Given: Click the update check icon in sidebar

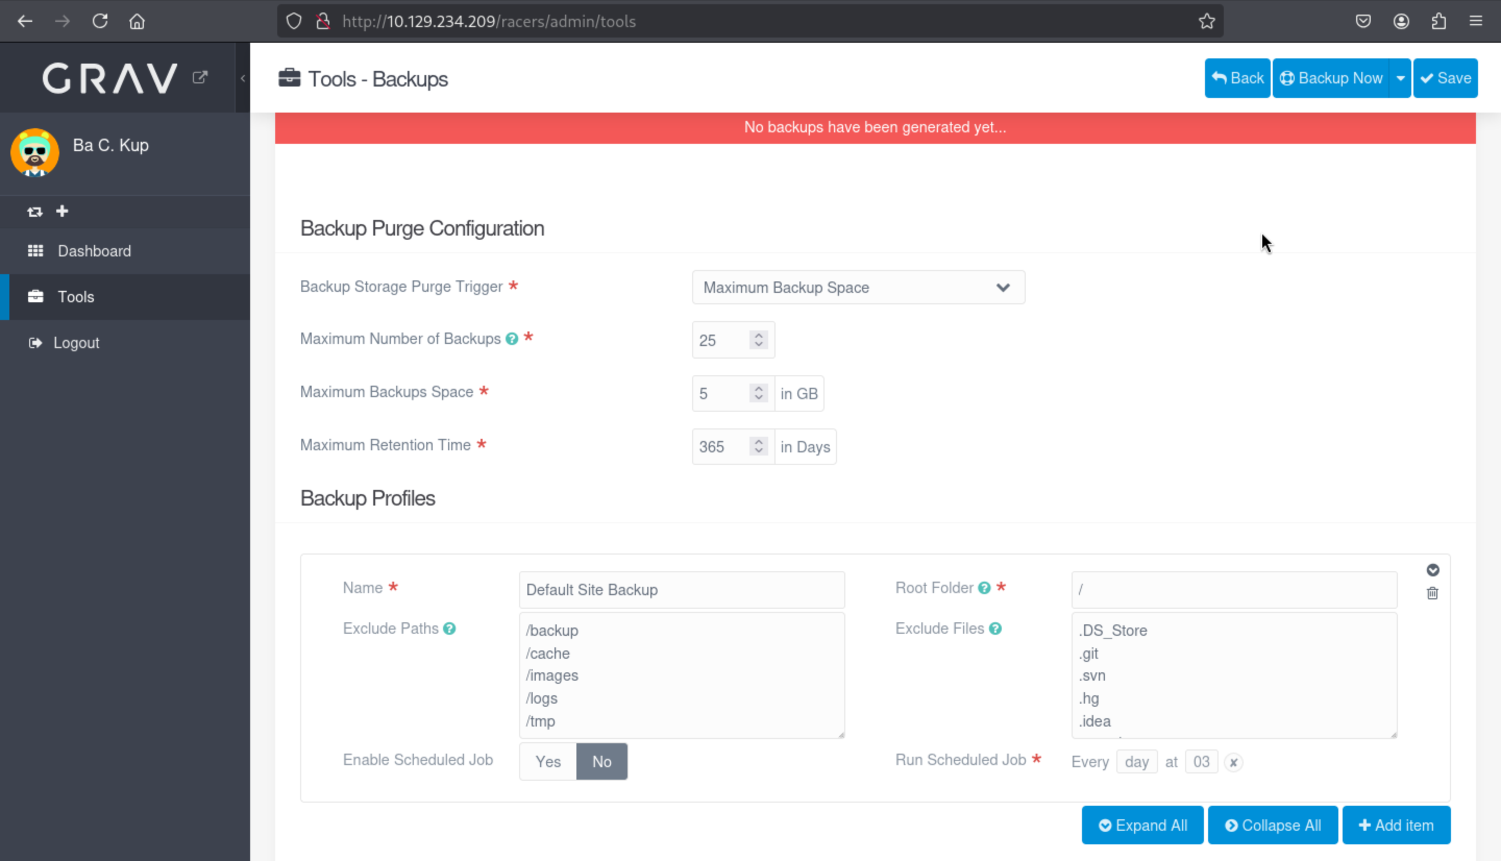Looking at the screenshot, I should [x=34, y=212].
